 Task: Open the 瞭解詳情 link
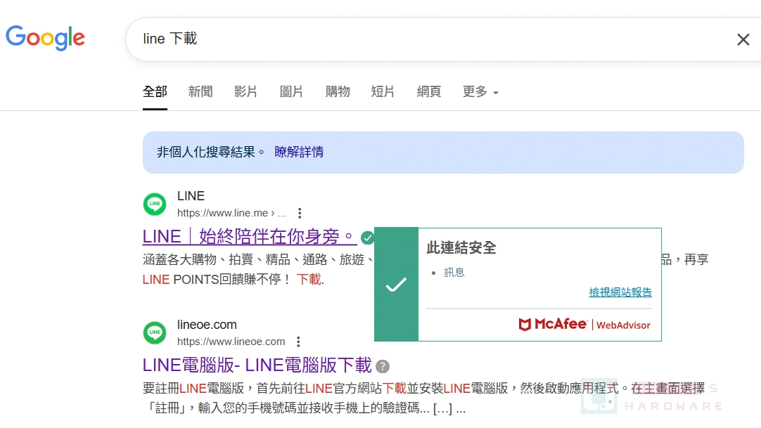pyautogui.click(x=299, y=153)
